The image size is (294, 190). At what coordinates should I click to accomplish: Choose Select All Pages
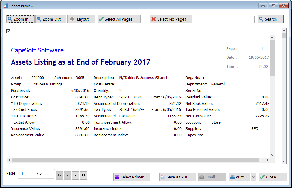pyautogui.click(x=119, y=19)
